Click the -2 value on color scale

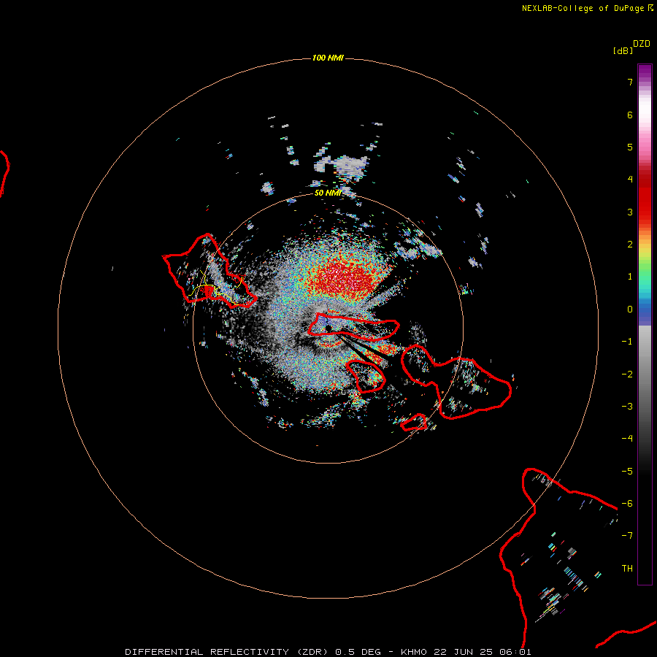point(627,374)
